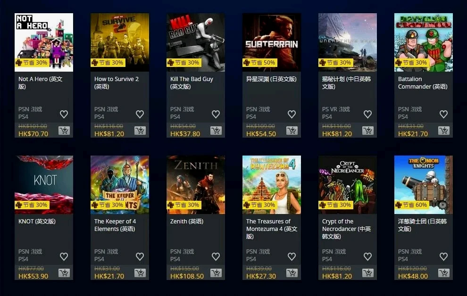Click cart icon for Battalion Commander

coord(444,130)
